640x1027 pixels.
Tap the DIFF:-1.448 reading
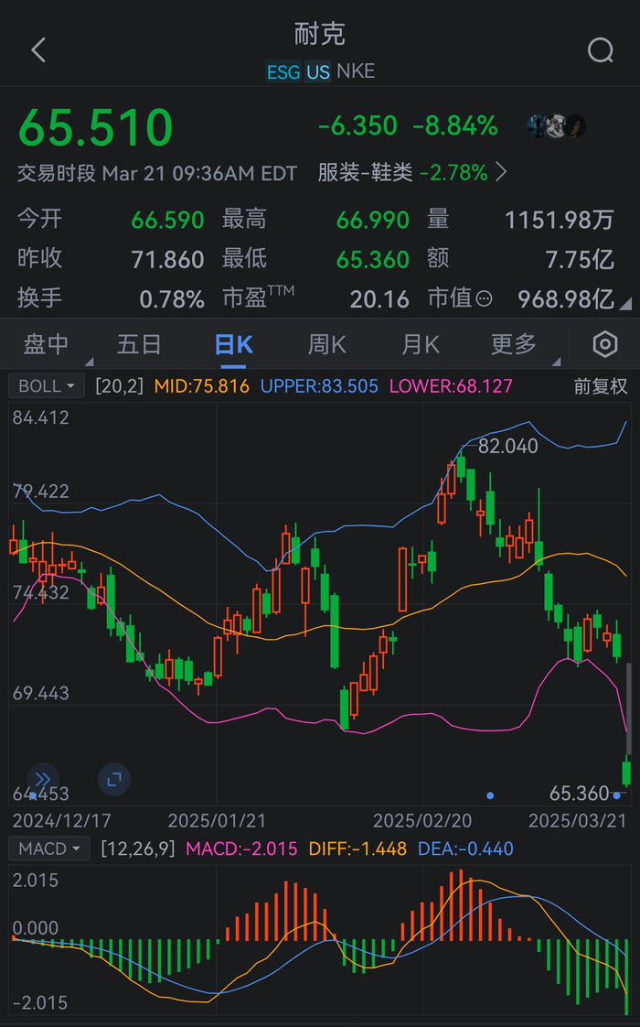click(357, 849)
